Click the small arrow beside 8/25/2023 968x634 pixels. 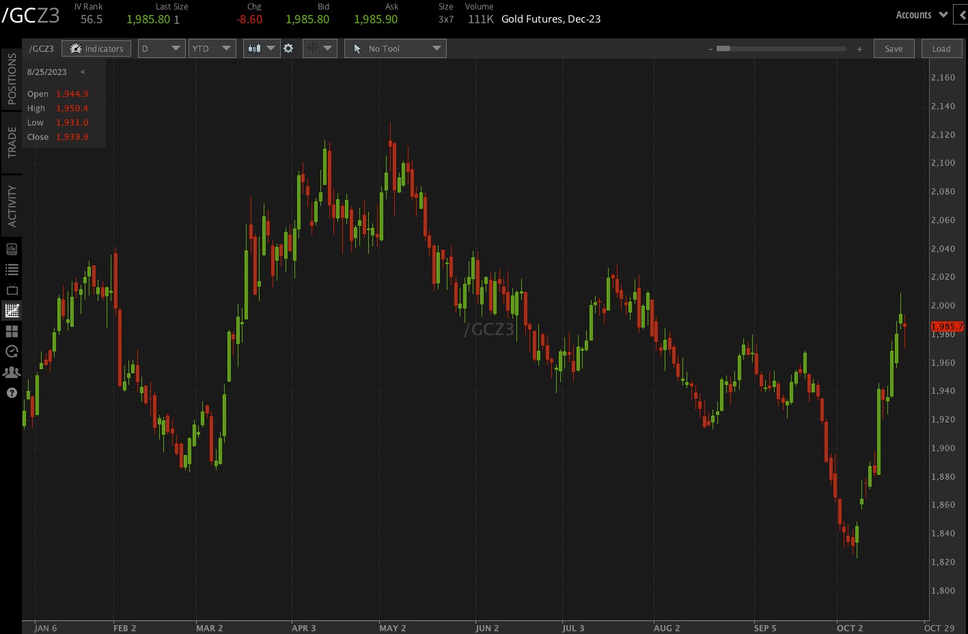pos(83,72)
